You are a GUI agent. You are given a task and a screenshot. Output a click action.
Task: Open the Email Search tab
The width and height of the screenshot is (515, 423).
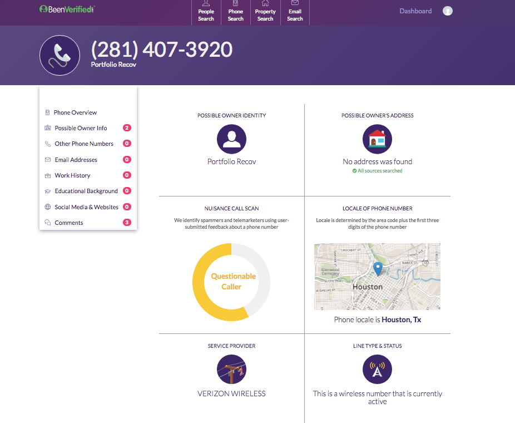295,12
